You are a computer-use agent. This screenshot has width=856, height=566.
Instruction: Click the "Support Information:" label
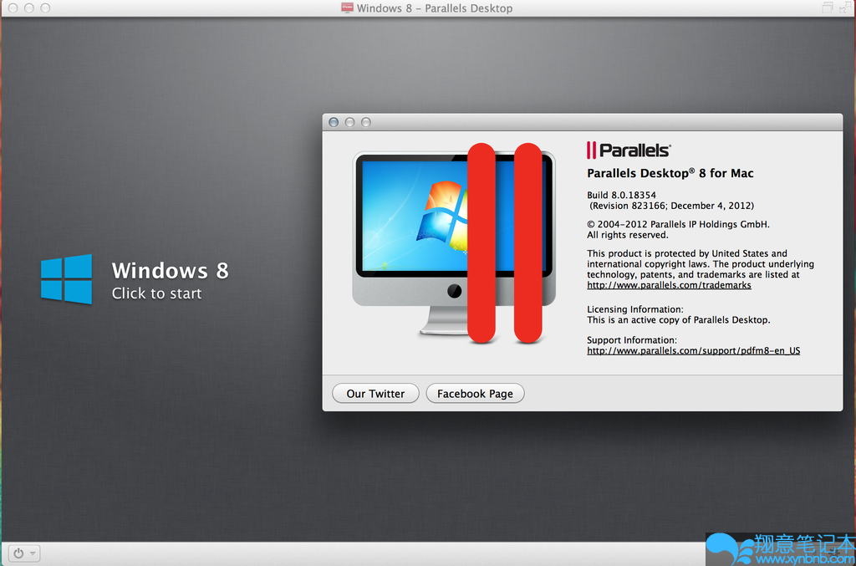pos(632,340)
